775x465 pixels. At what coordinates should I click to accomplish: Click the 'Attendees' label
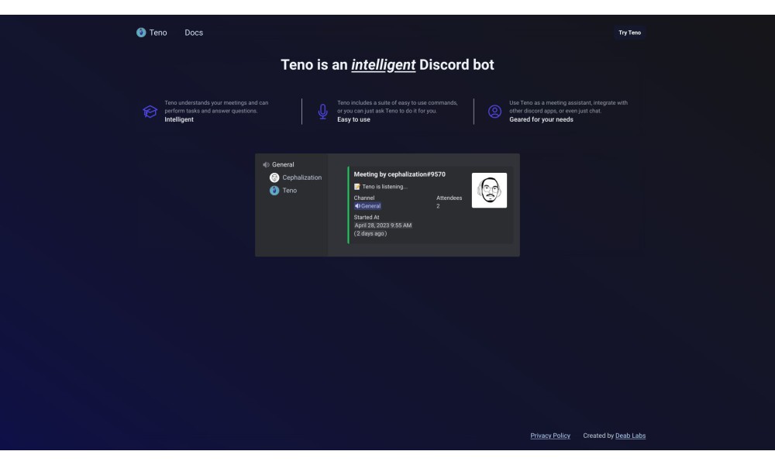tap(449, 198)
